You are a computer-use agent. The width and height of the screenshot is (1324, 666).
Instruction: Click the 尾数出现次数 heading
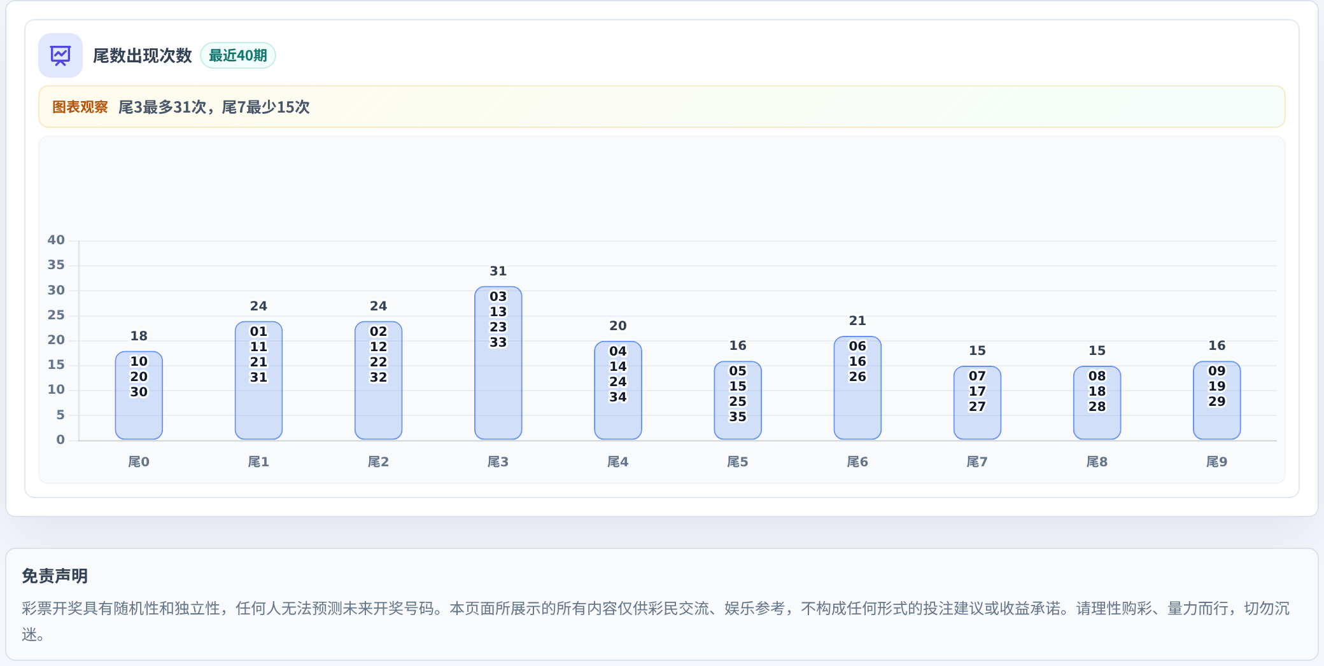pos(143,55)
